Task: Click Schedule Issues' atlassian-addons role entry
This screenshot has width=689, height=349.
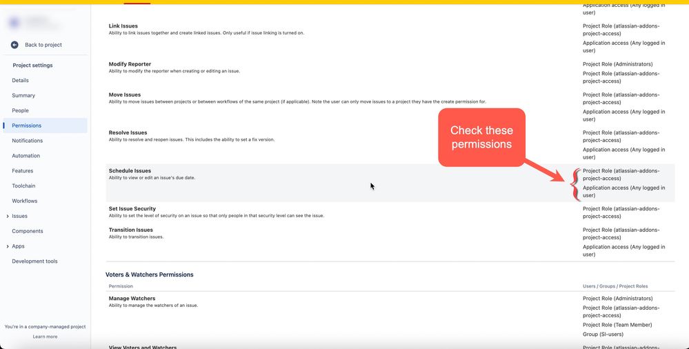Action: pos(621,174)
